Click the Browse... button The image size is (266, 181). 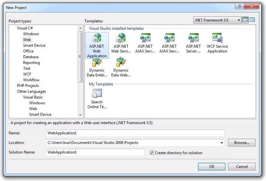tap(242, 143)
